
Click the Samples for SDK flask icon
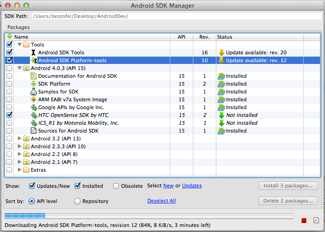coord(33,92)
